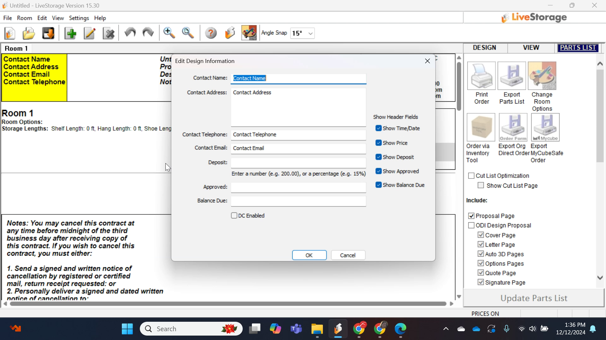This screenshot has width=606, height=340.
Task: Enable the DC Enabled checkbox
Action: pyautogui.click(x=234, y=216)
